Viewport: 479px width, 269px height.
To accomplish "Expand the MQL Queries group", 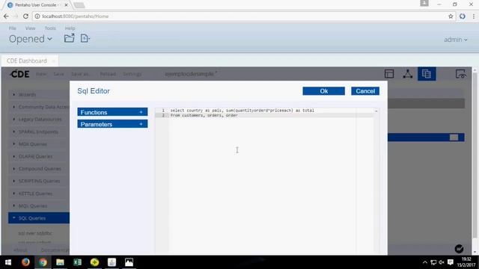I will tap(39, 206).
